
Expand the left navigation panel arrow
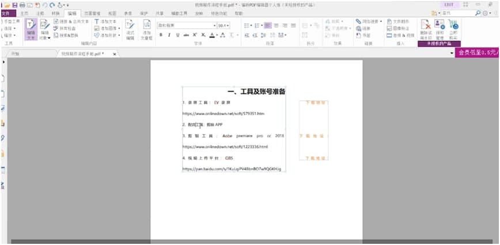4,62
